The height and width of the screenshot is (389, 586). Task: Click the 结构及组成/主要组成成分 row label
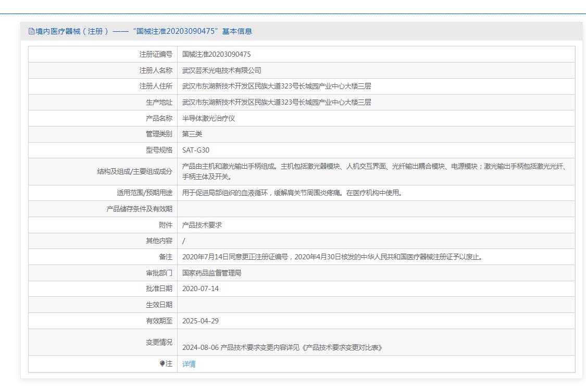[x=134, y=171]
